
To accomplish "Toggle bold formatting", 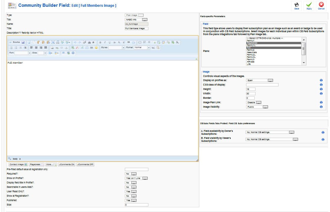I will pyautogui.click(x=100, y=42).
